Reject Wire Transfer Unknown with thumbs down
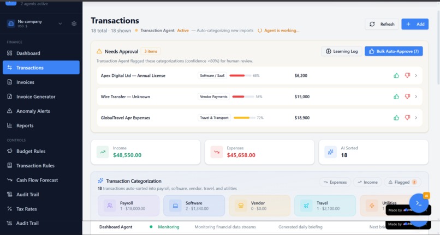This screenshot has width=440, height=235. 407,97
